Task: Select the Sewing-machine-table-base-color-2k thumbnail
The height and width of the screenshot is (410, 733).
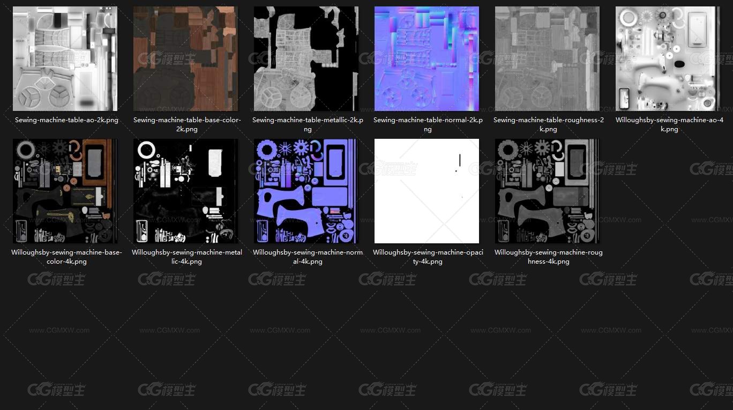Action: (x=186, y=59)
